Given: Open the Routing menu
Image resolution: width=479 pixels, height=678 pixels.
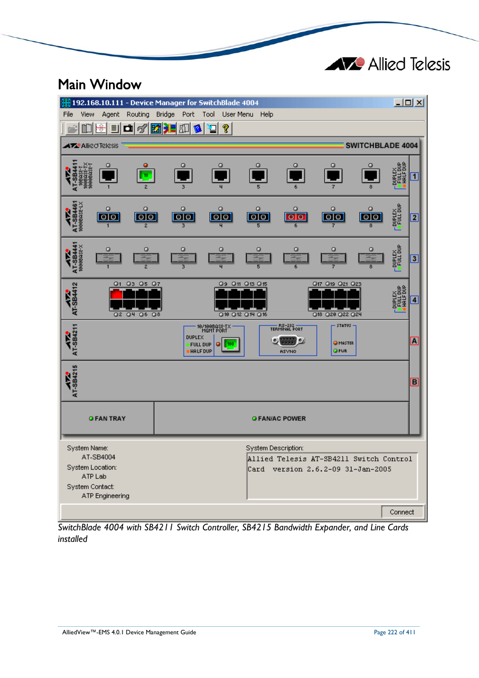Looking at the screenshot, I should click(138, 115).
